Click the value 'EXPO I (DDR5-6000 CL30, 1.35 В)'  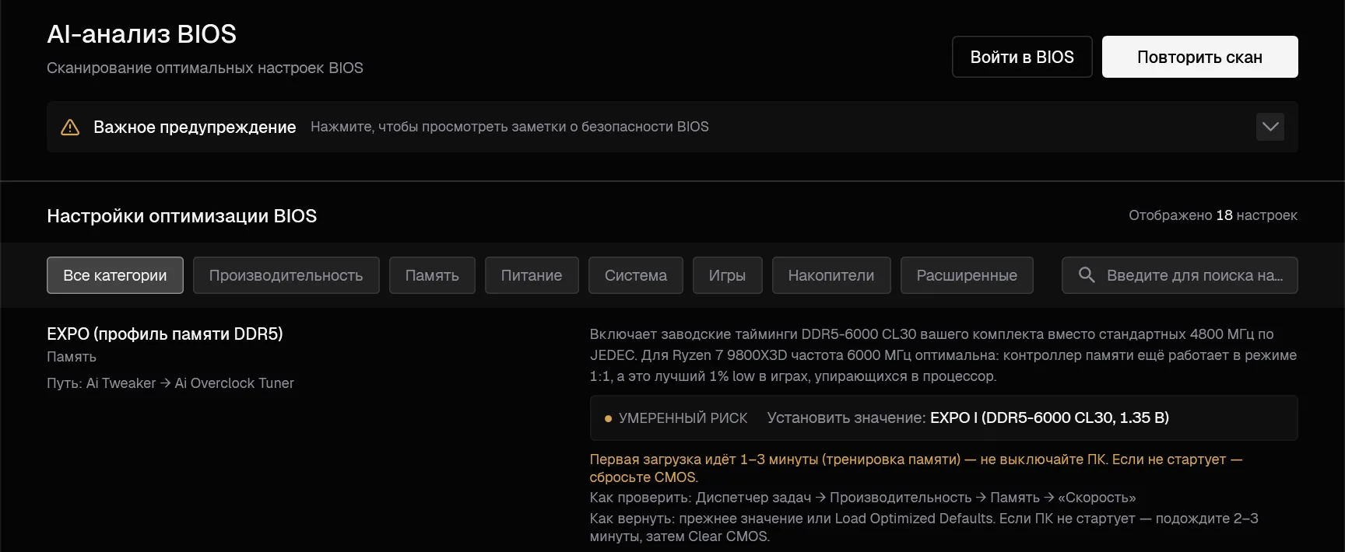pos(1049,417)
